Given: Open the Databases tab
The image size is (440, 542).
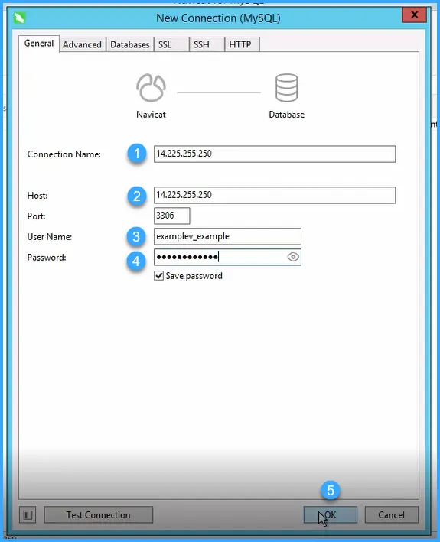Looking at the screenshot, I should tap(130, 44).
